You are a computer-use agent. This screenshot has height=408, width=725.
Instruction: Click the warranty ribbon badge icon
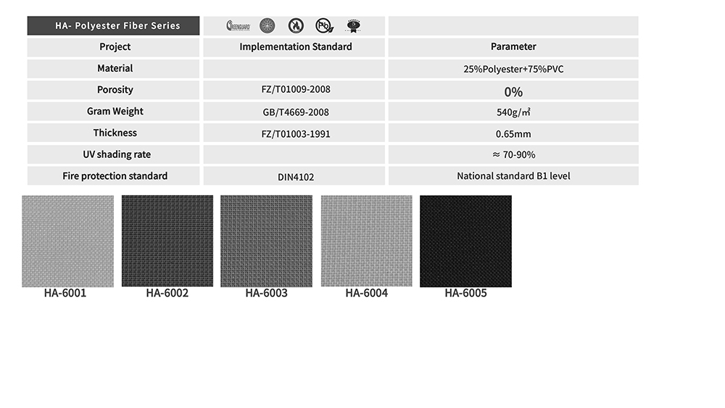[x=353, y=26]
